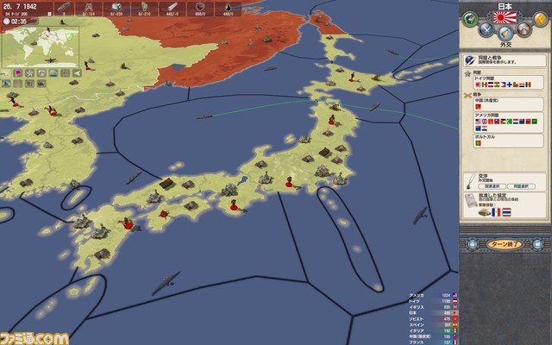Select イギリス row in score ranking
The image size is (552, 345).
point(433,307)
